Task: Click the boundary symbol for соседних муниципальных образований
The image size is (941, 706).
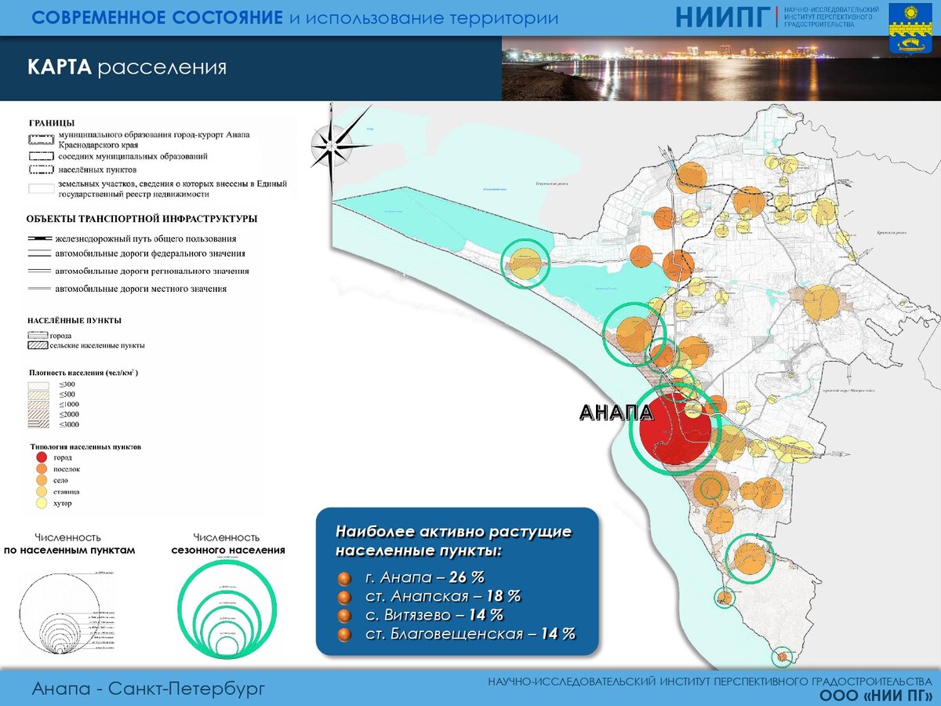Action: point(41,156)
